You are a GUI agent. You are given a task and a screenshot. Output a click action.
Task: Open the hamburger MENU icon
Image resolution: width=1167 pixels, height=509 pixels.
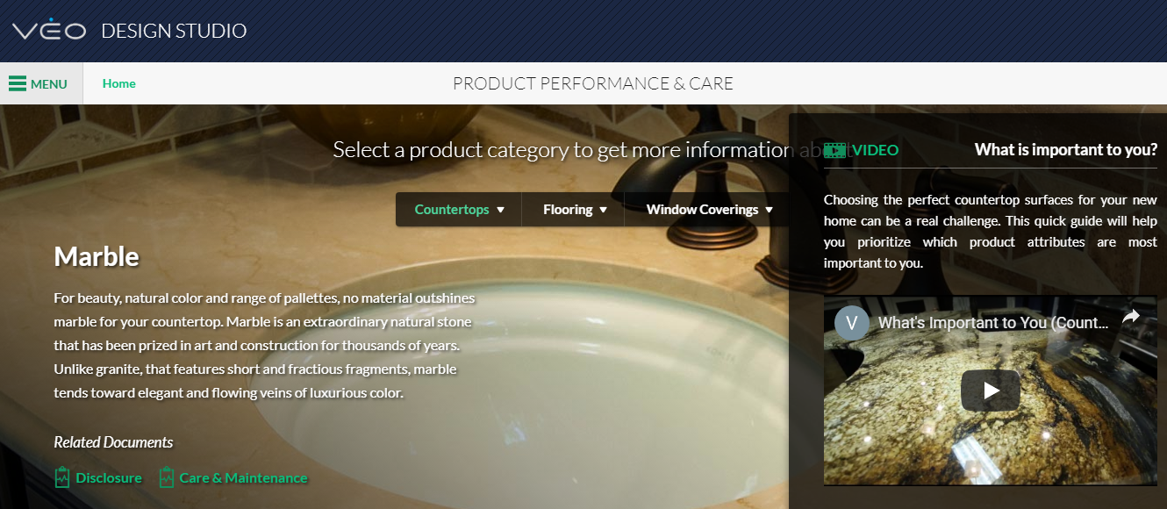pyautogui.click(x=18, y=84)
